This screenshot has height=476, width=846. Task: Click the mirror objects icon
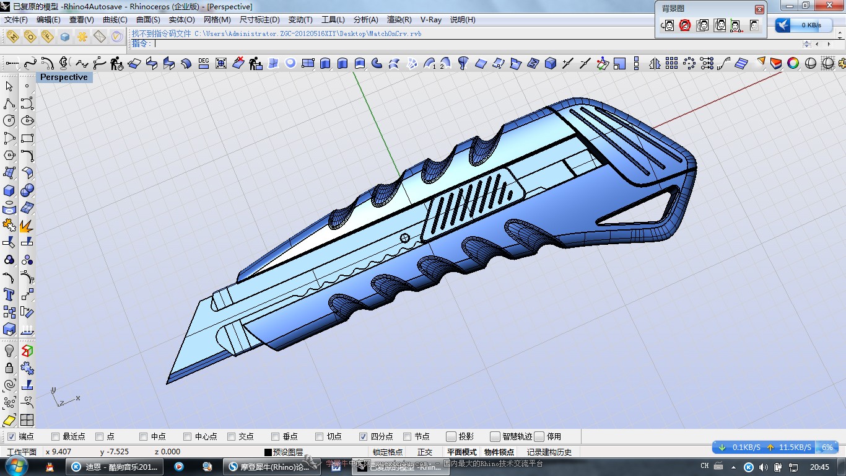click(655, 63)
